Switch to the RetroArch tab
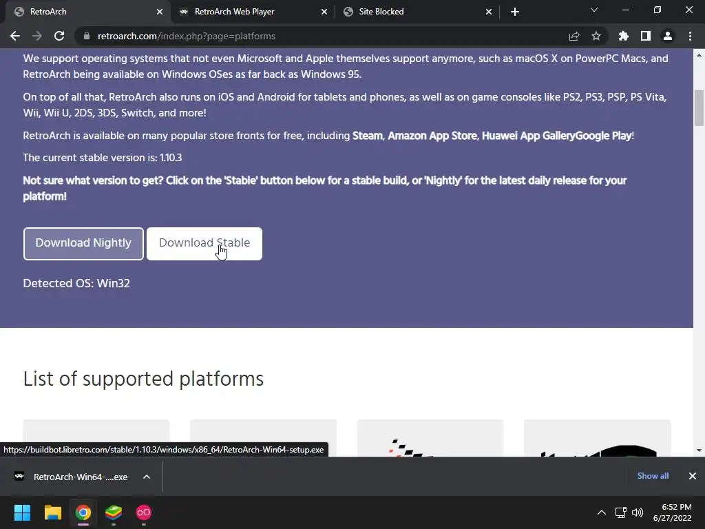 [85, 12]
